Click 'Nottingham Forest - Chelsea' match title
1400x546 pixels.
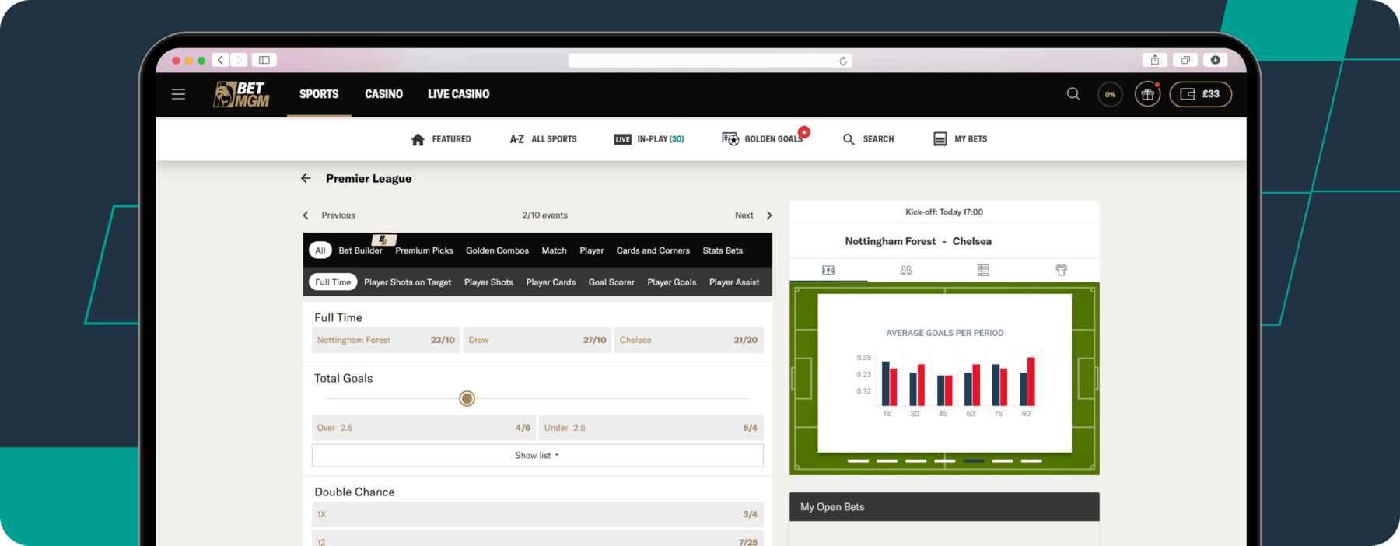click(x=919, y=241)
